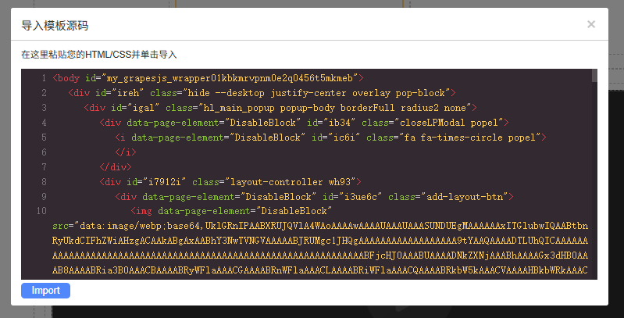Click line number 1 in the gutter

tap(44, 78)
